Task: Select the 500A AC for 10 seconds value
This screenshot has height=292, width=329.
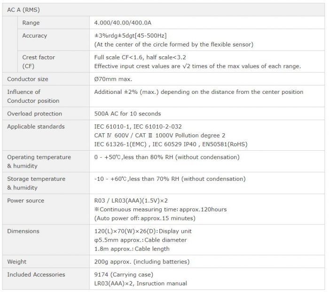Action: [127, 114]
